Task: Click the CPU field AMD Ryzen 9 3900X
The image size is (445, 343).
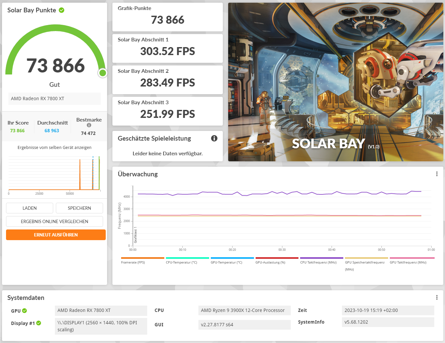Action: coord(245,310)
